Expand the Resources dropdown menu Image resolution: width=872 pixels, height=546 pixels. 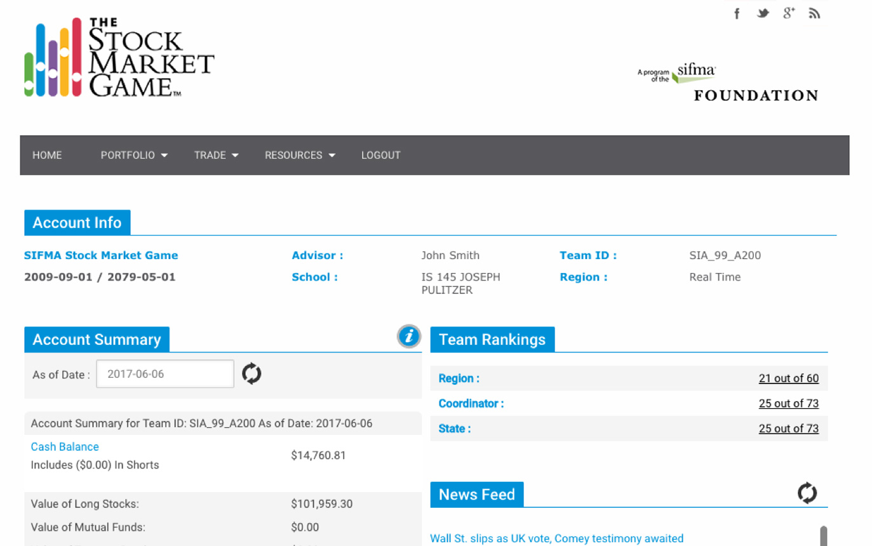point(300,155)
